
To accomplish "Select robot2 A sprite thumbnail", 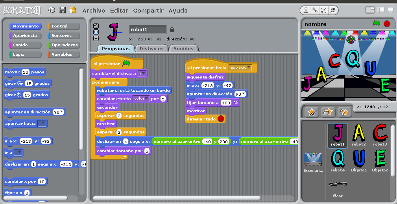I will pyautogui.click(x=359, y=135).
